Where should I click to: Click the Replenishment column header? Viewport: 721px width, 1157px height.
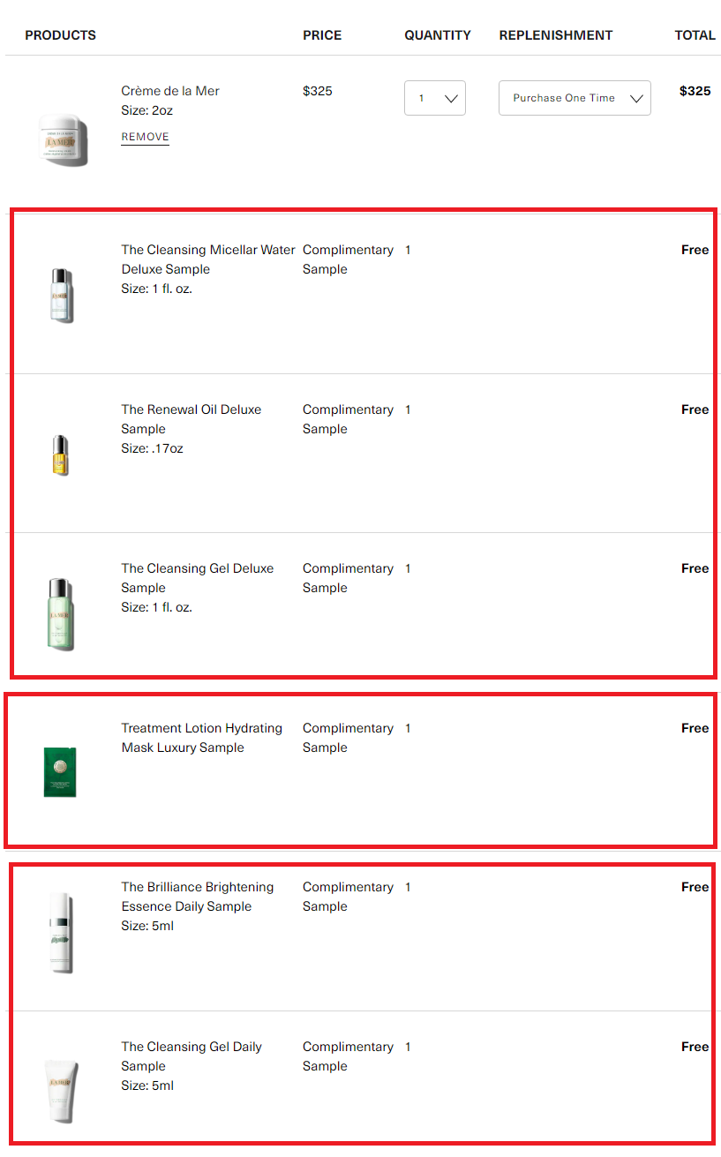(x=555, y=35)
